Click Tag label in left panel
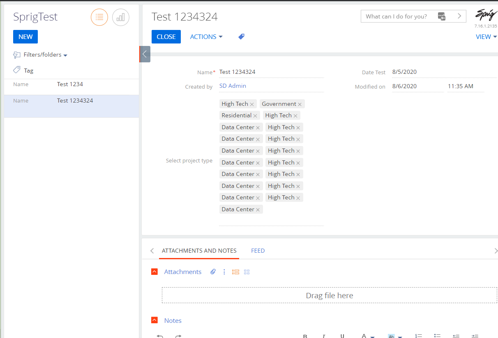The width and height of the screenshot is (498, 338). pos(29,71)
